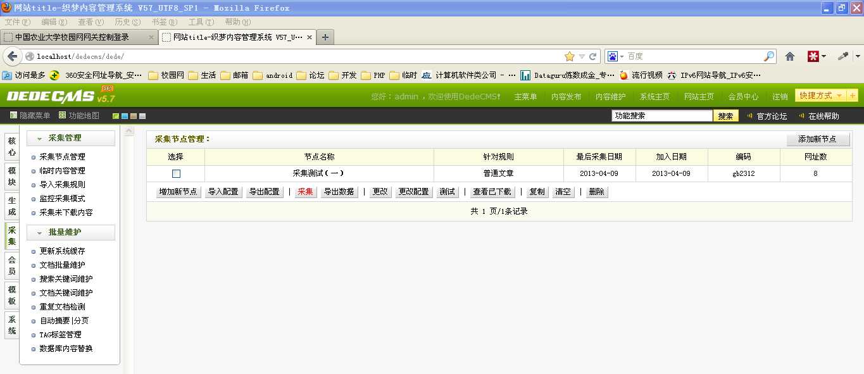Open the 内容发布 top navigation link
Image resolution: width=864 pixels, height=374 pixels.
566,96
